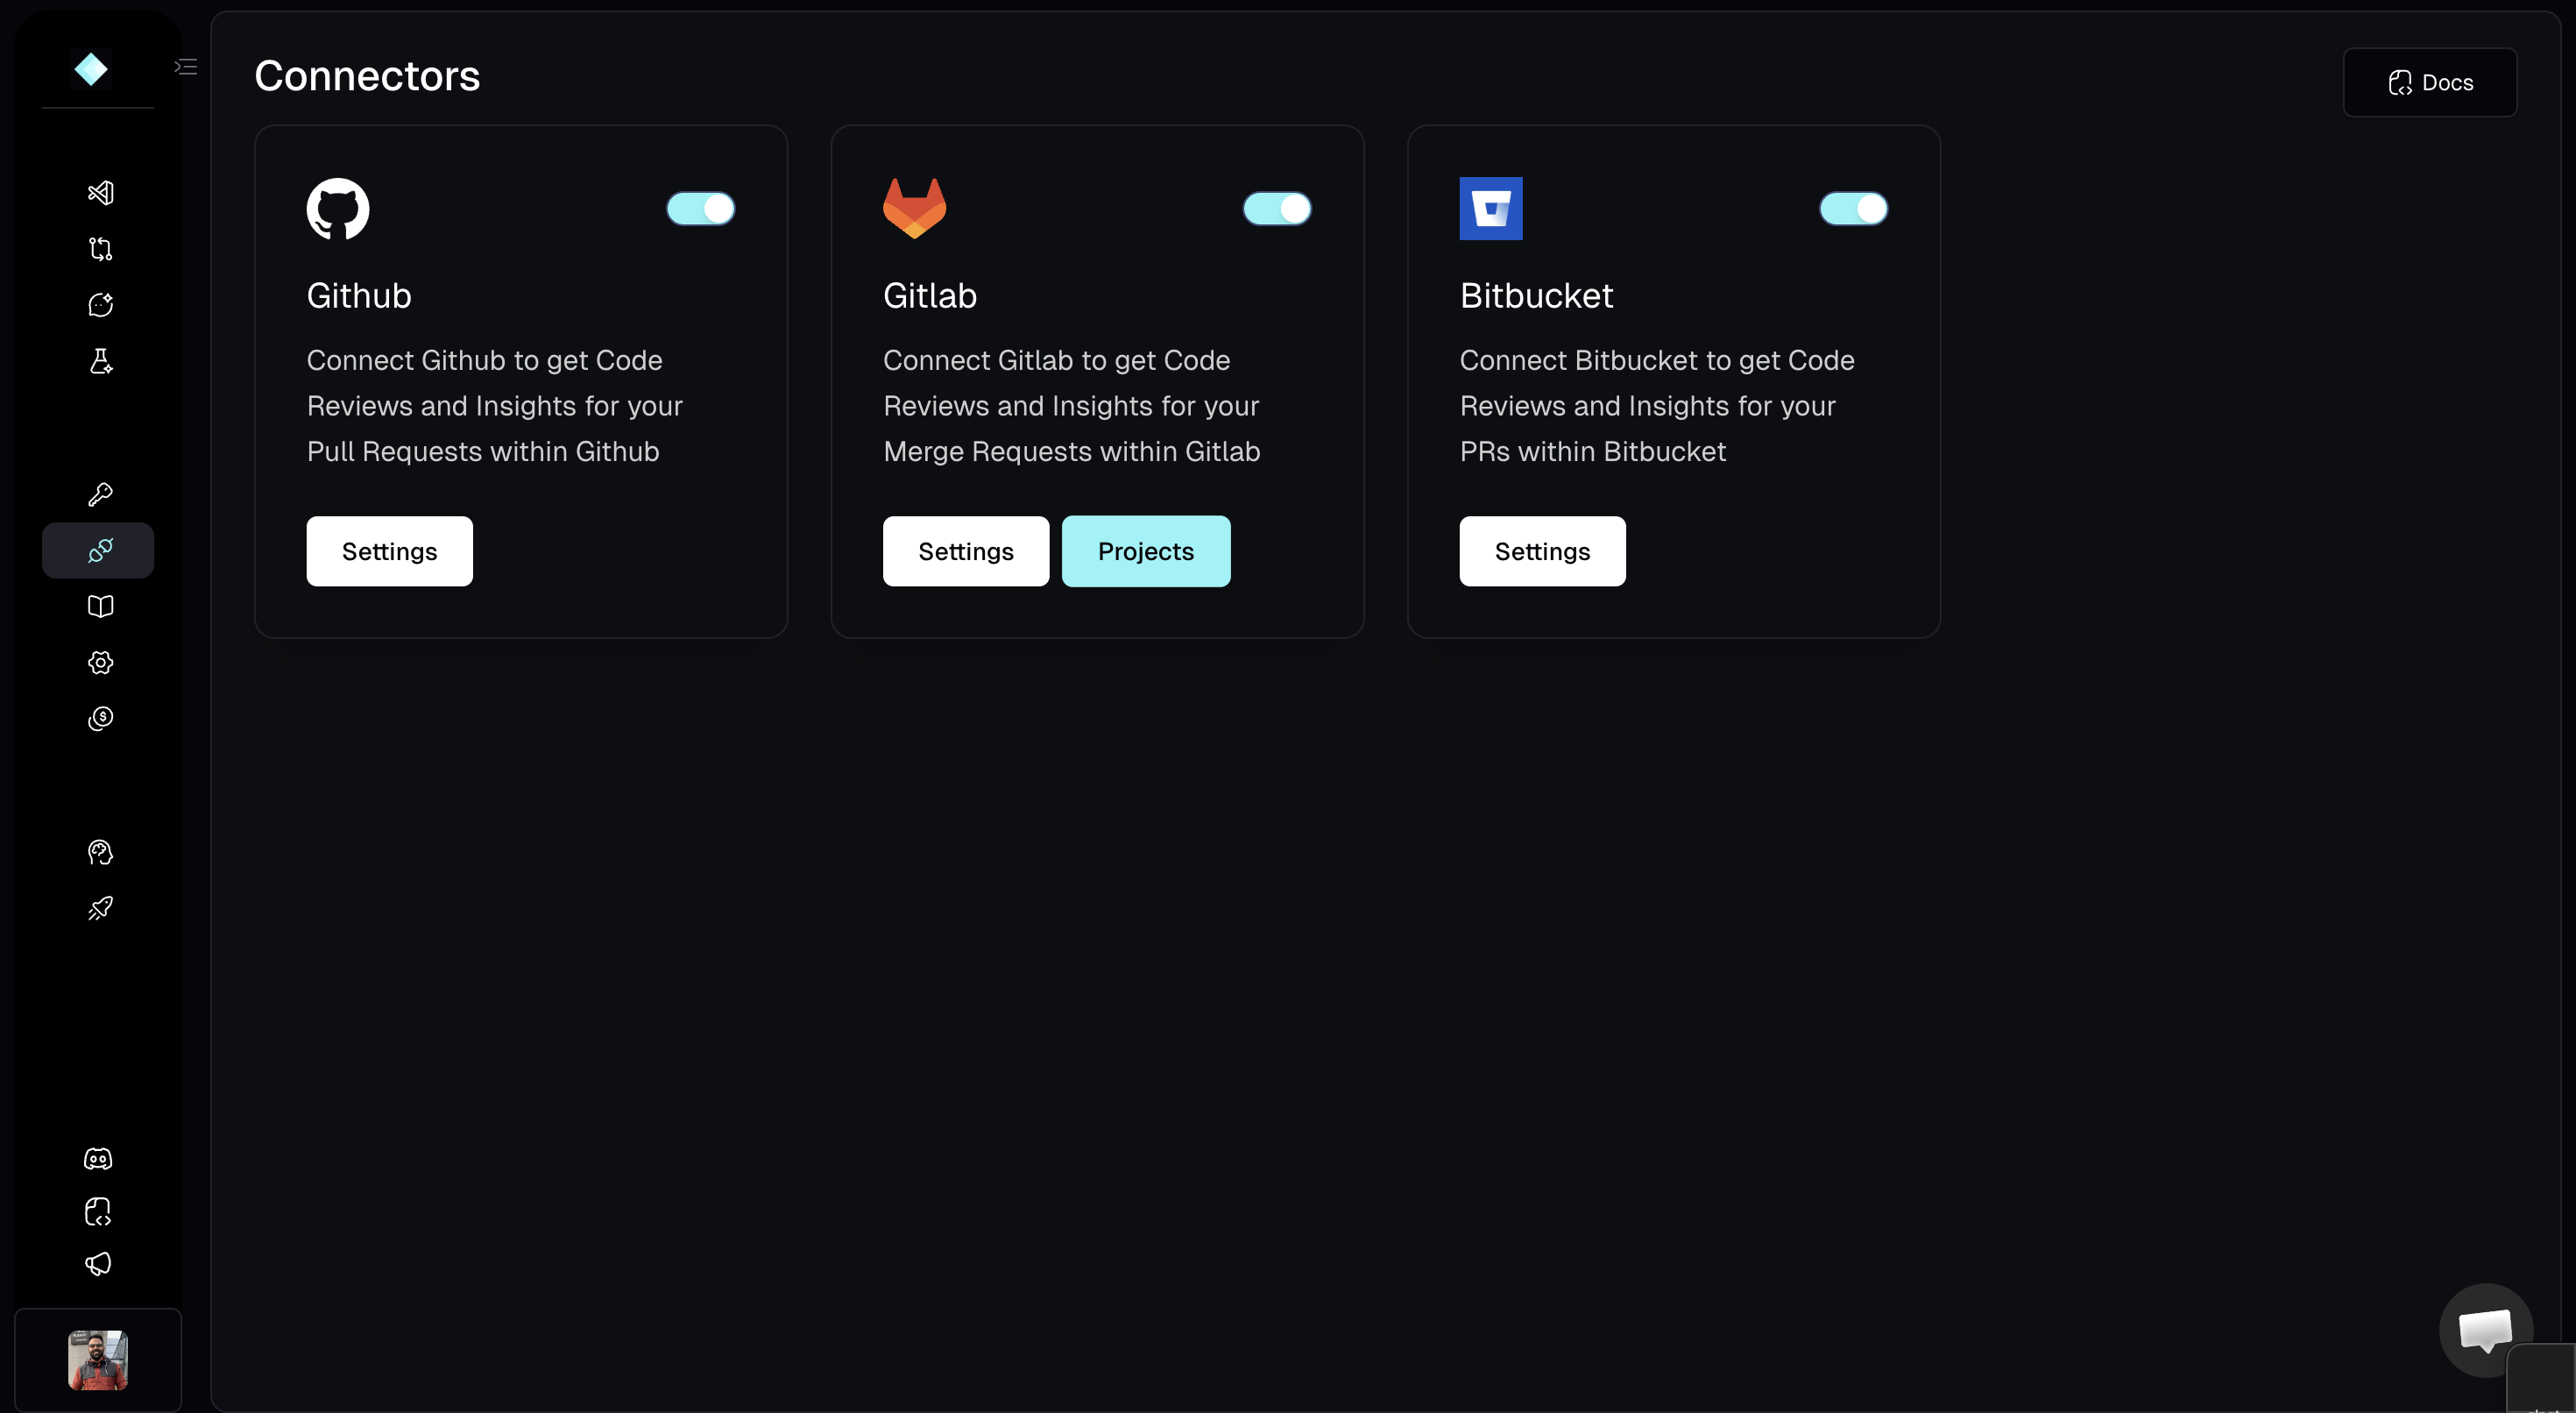The width and height of the screenshot is (2576, 1413).
Task: Open the billing coins icon
Action: pyautogui.click(x=99, y=719)
